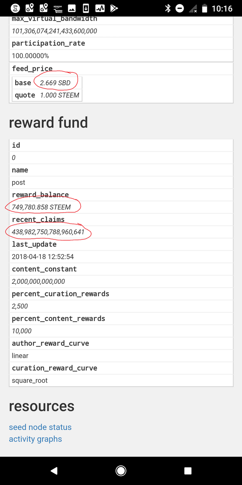Tap the last_update timestamp value
The width and height of the screenshot is (242, 485).
(43, 257)
